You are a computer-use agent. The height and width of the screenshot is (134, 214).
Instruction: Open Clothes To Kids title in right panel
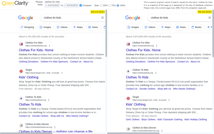pyautogui.click(x=137, y=77)
